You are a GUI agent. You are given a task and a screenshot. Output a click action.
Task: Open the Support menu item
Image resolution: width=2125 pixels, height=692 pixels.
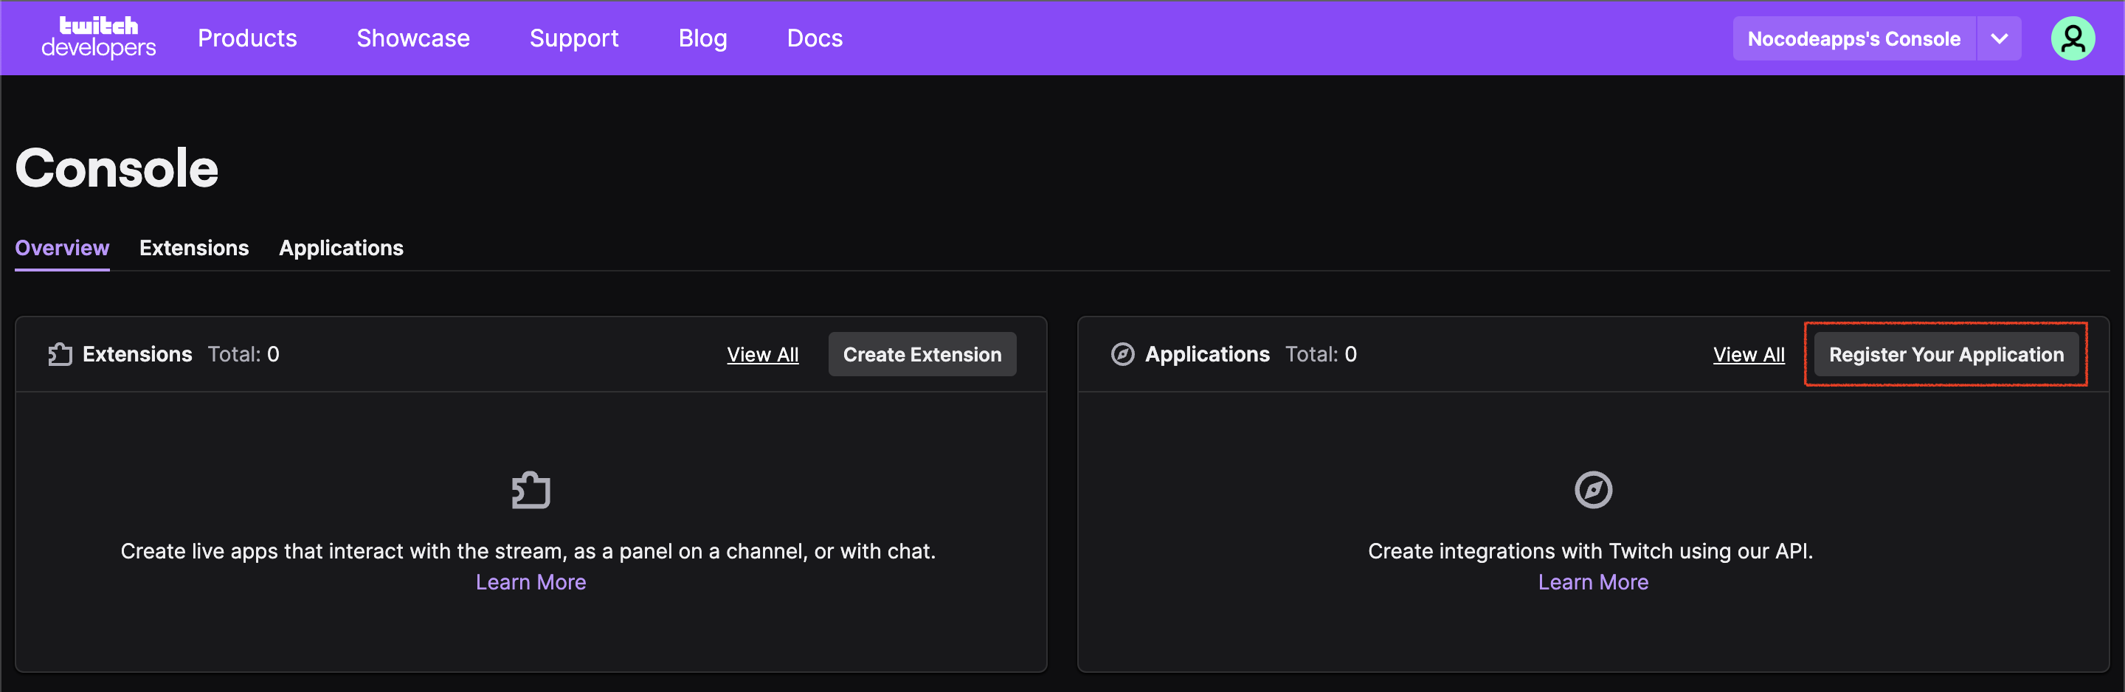(x=573, y=38)
